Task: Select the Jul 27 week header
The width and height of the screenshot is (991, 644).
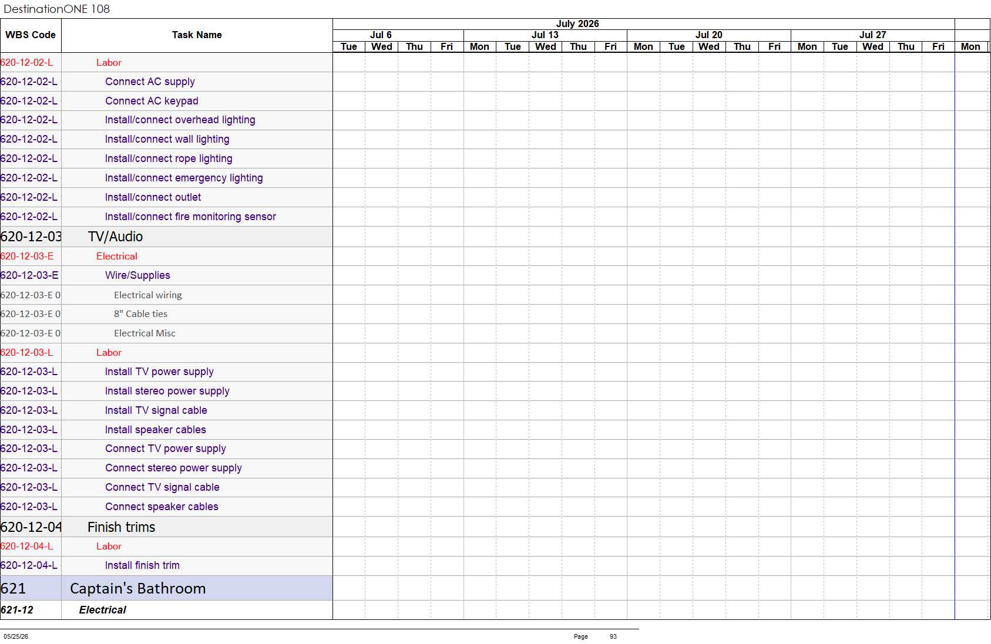Action: click(872, 35)
